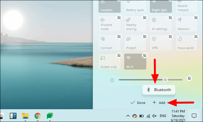Unpin the brightness slider

(189, 78)
